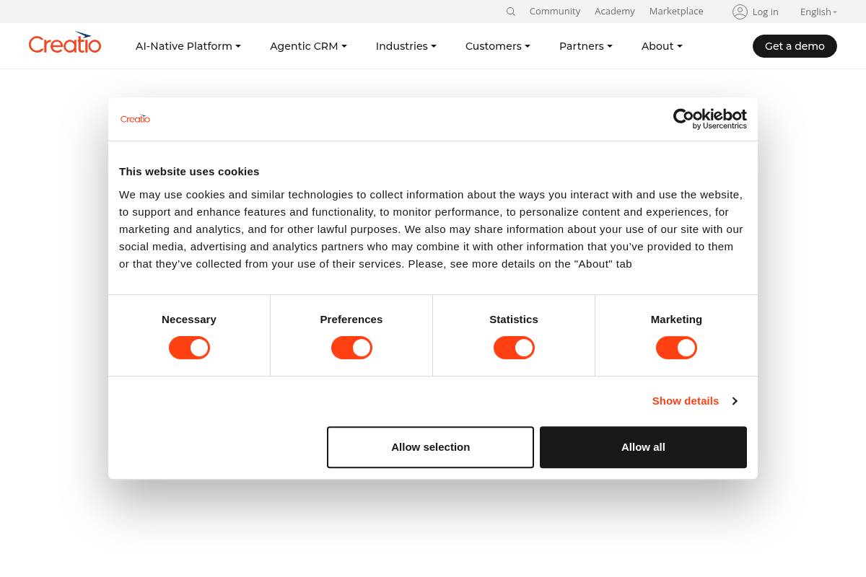The height and width of the screenshot is (577, 866).
Task: Click the Statistics label
Action: 514,320
